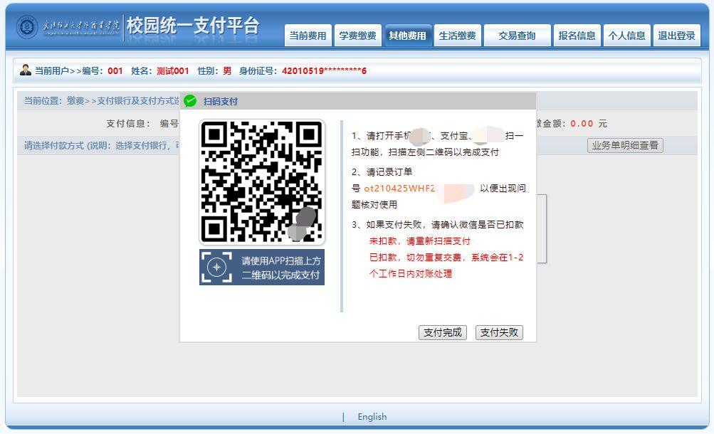Viewport: 714px width, 434px height.
Task: Select order number ot210425WHFZ text
Action: click(x=399, y=189)
